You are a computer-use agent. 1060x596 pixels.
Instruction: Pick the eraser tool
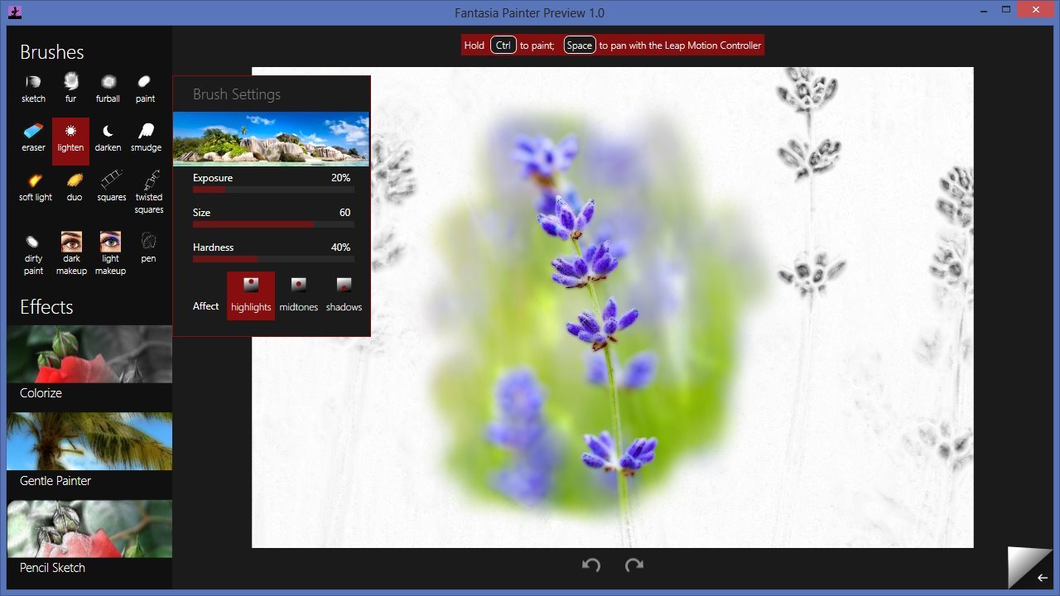[x=33, y=137]
